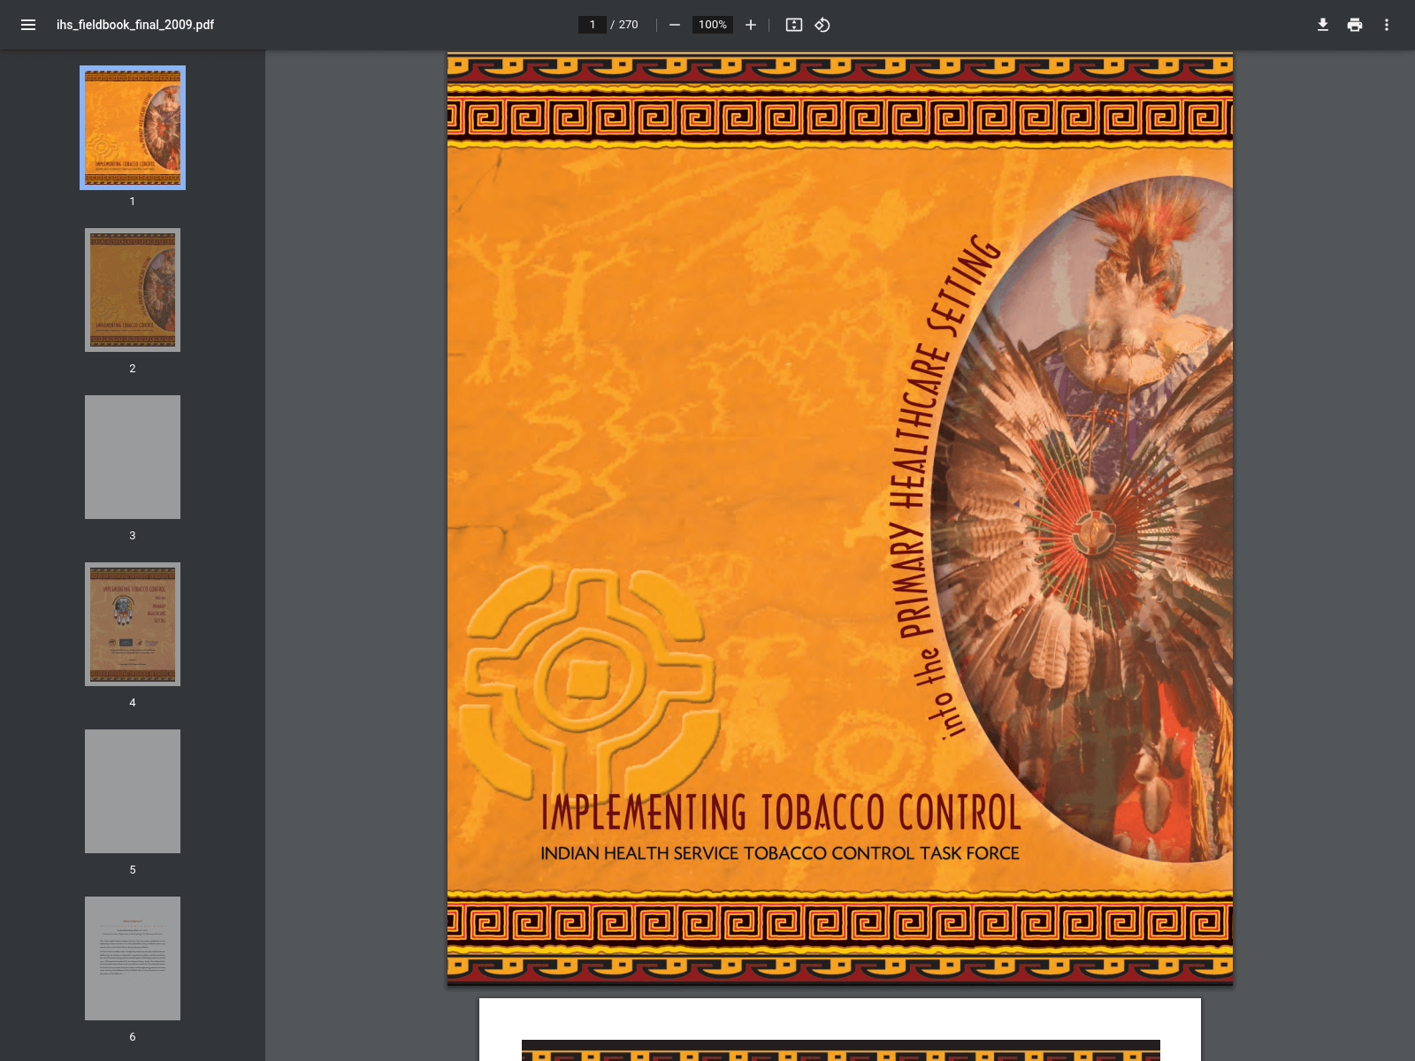Print the document
This screenshot has height=1061, width=1415.
coord(1355,25)
